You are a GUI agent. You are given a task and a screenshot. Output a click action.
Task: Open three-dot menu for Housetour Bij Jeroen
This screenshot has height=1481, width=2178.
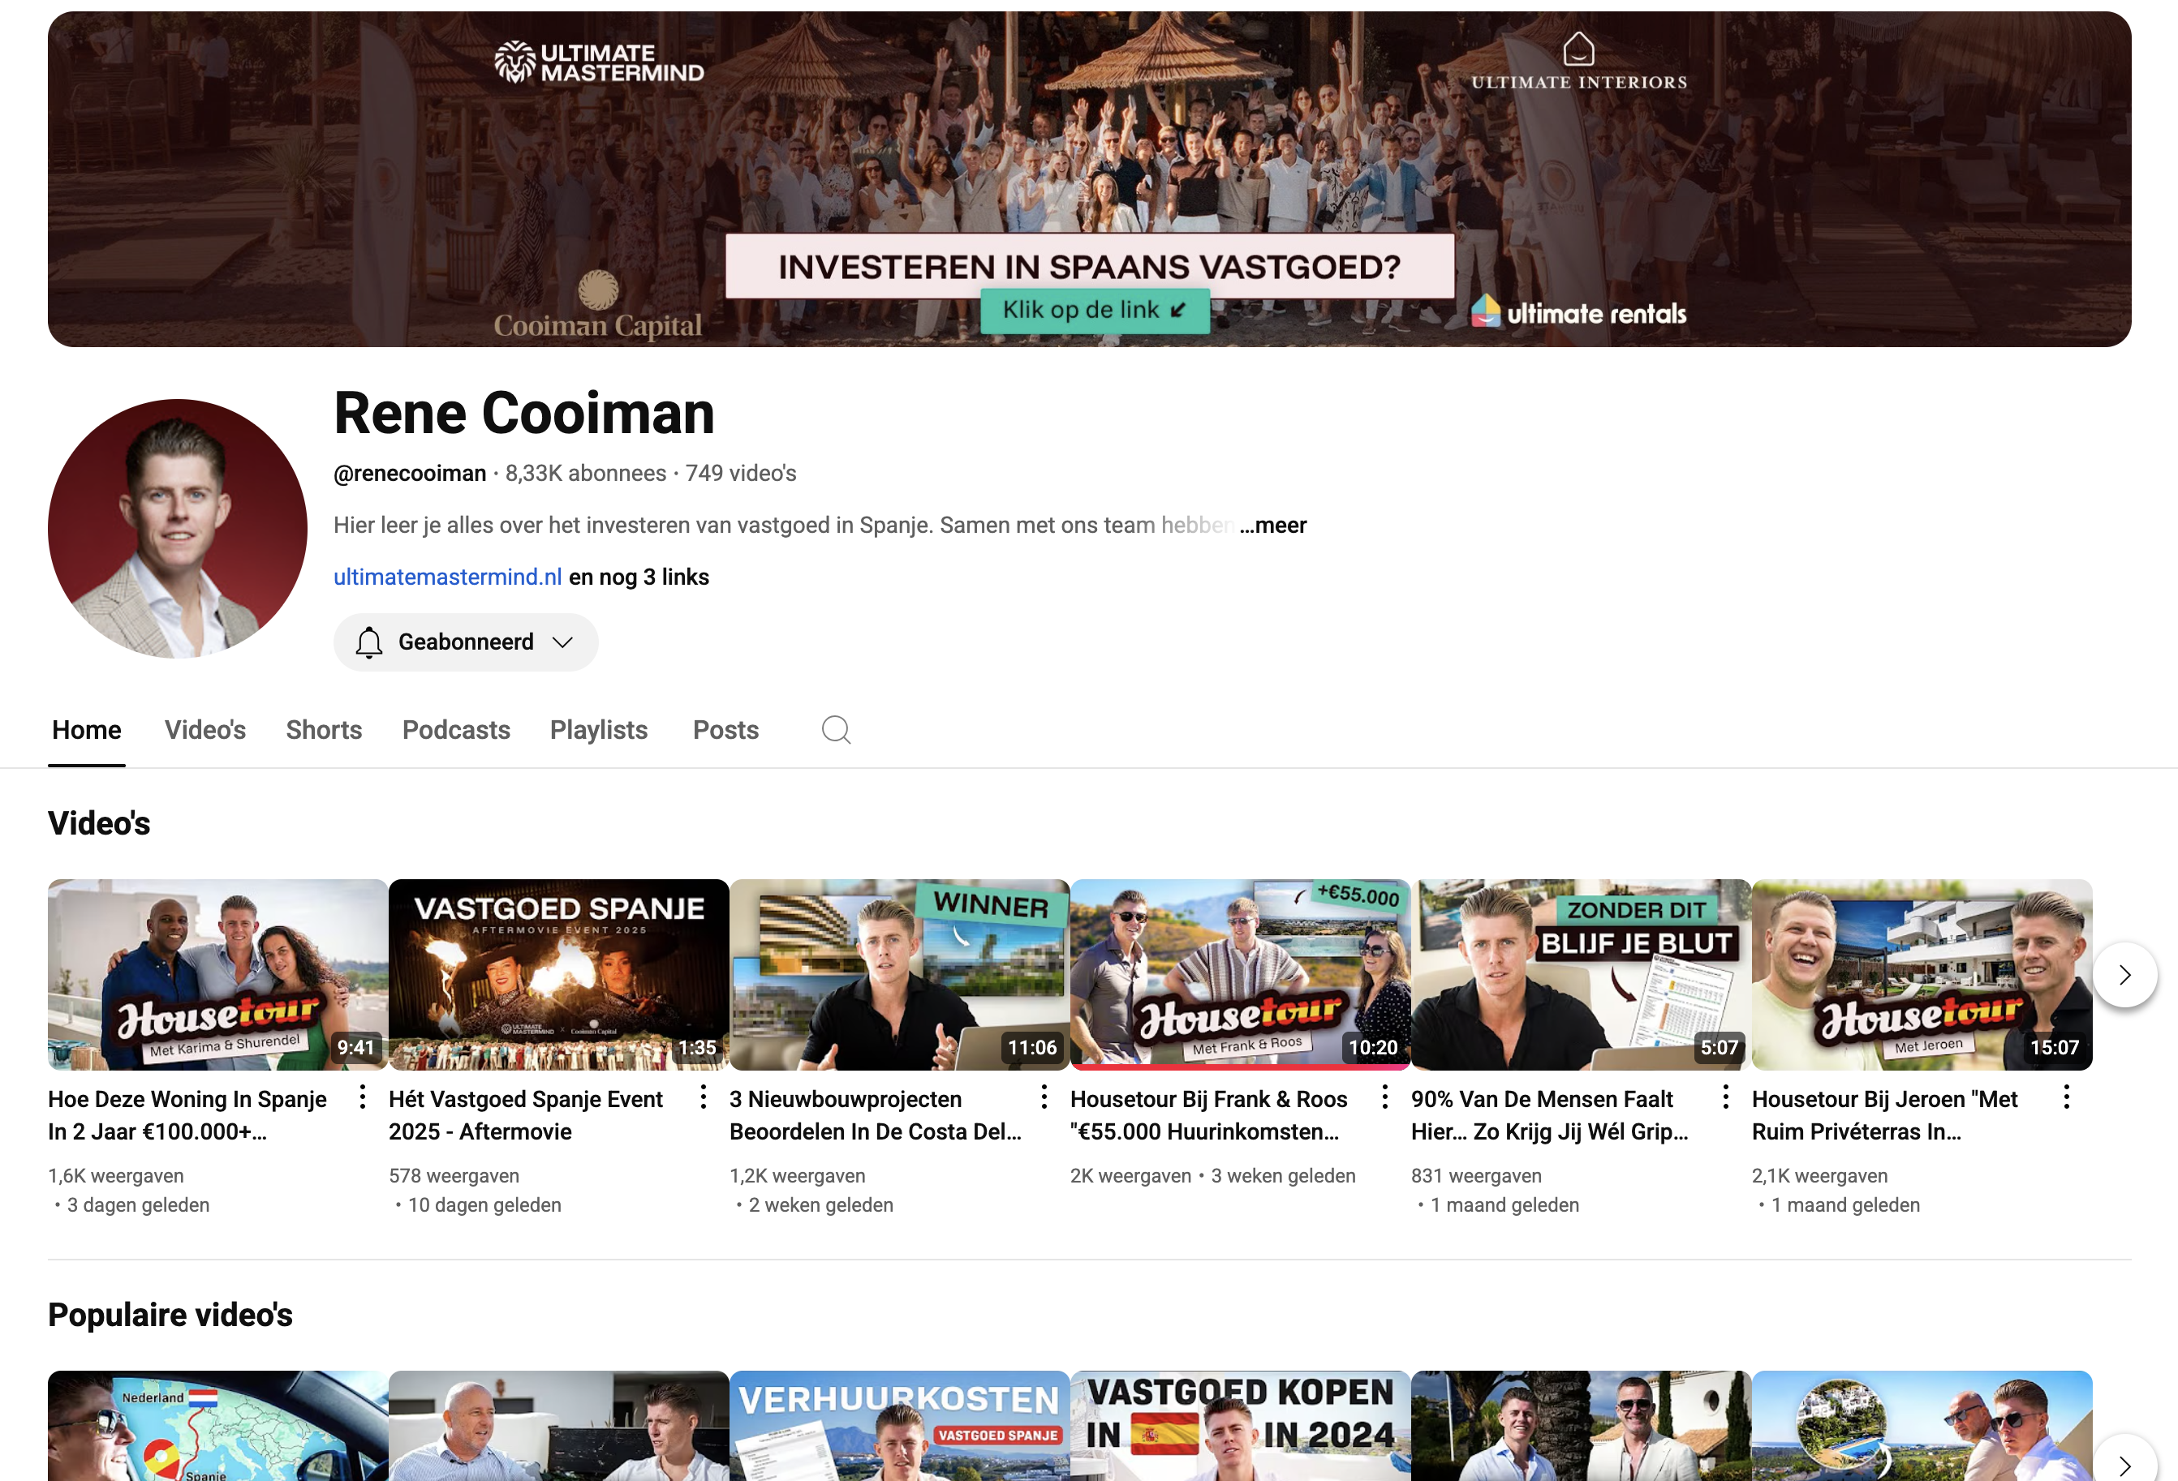tap(2067, 1097)
